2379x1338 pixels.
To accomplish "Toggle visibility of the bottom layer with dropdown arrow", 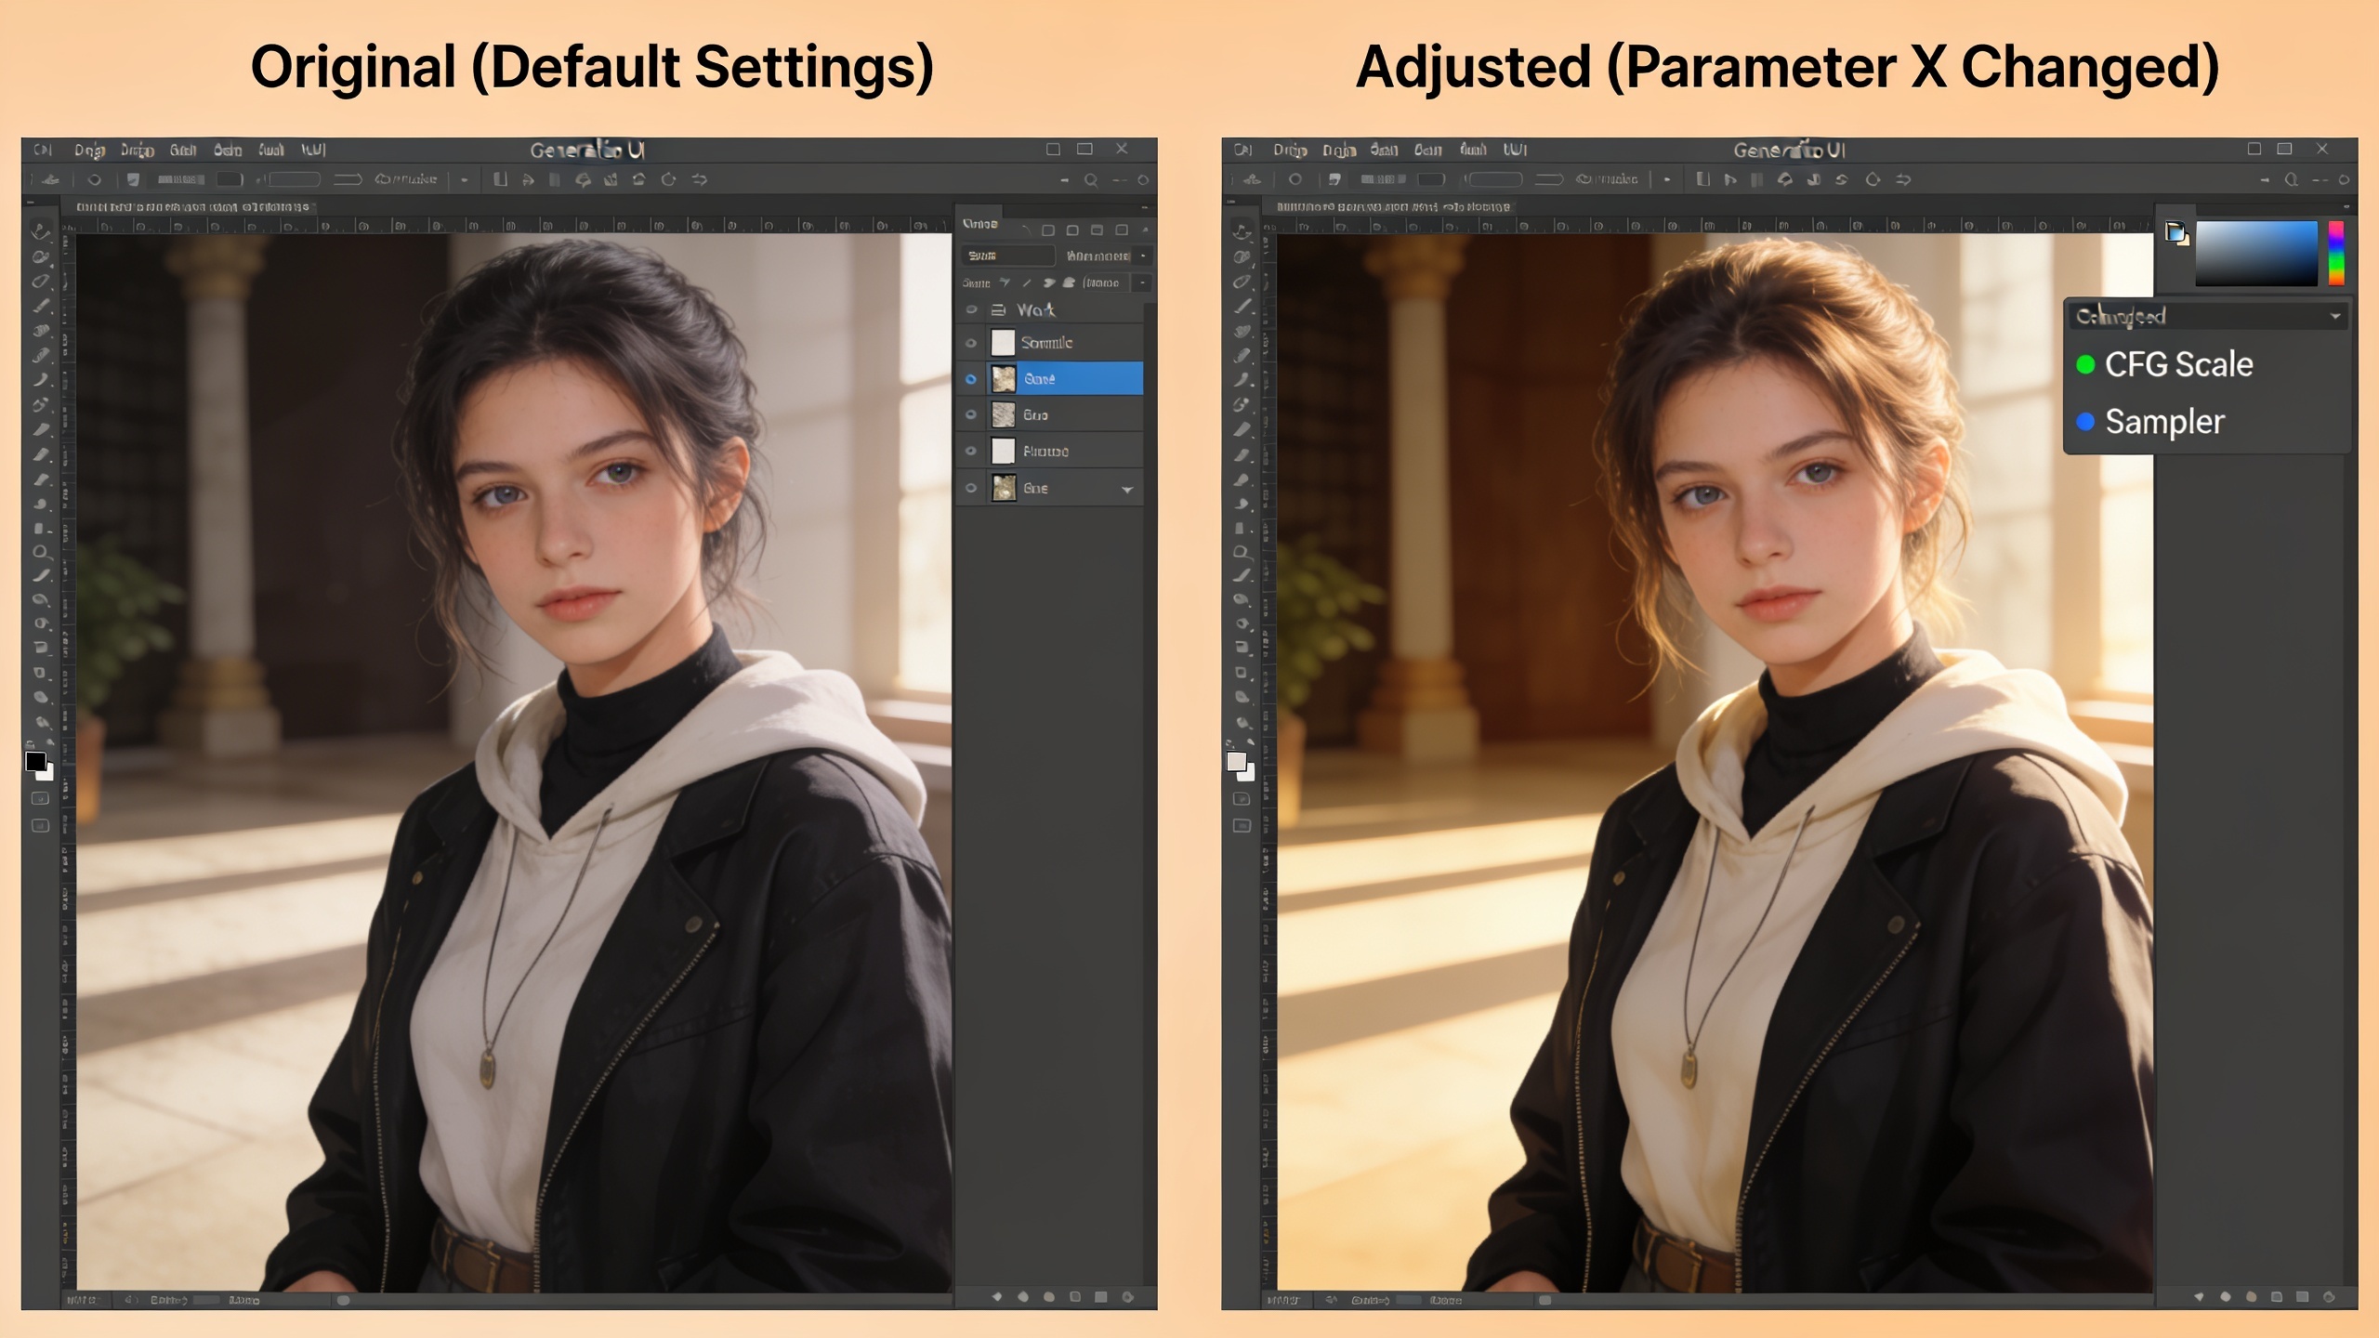I will (x=971, y=488).
